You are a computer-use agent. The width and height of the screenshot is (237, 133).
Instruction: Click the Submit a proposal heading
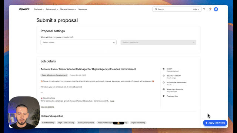tap(57, 20)
